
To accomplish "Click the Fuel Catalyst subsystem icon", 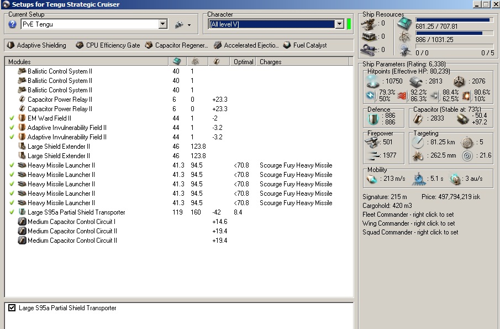I will (287, 45).
